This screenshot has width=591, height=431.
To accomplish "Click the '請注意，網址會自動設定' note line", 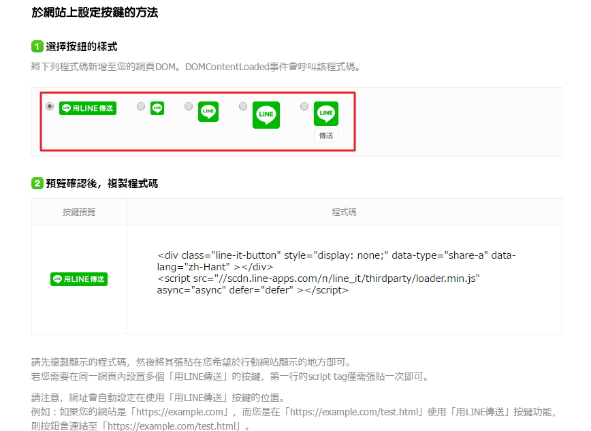I will (x=159, y=398).
